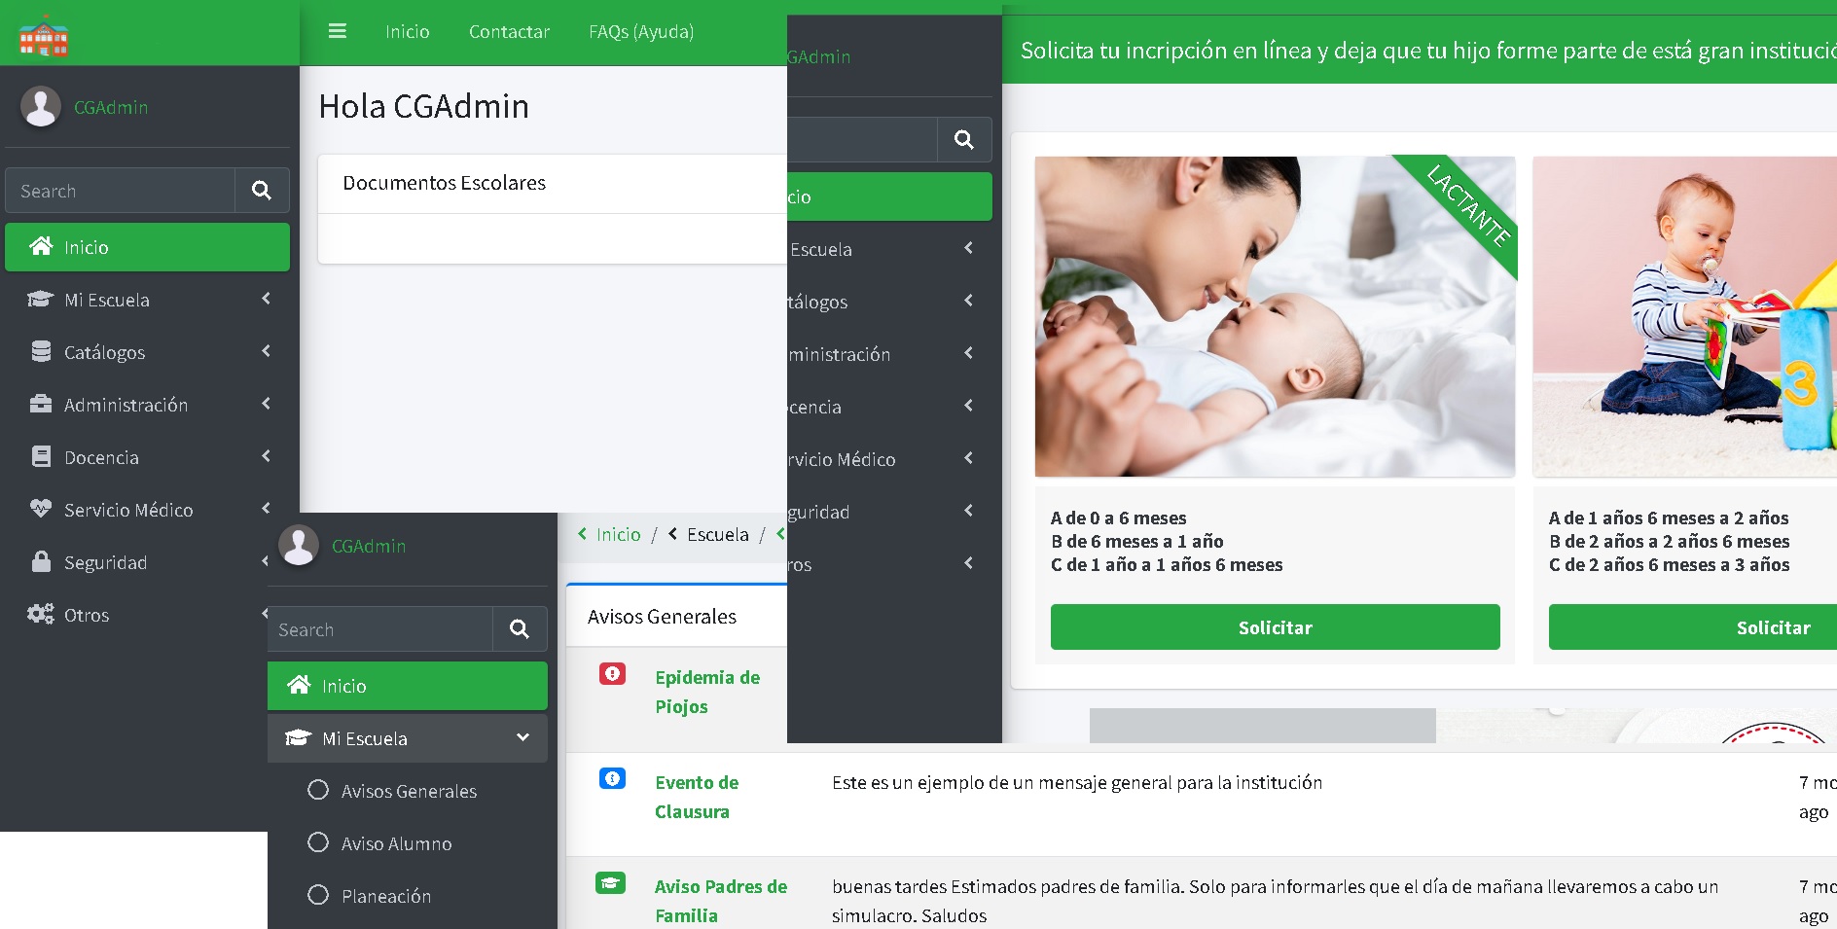Expand the Administración submenu chevron
The height and width of the screenshot is (929, 1837).
(x=266, y=404)
